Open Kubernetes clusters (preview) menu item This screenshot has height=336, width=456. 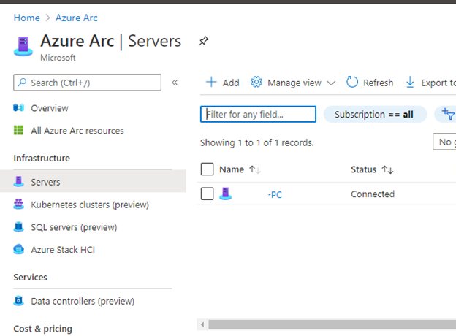(x=89, y=205)
